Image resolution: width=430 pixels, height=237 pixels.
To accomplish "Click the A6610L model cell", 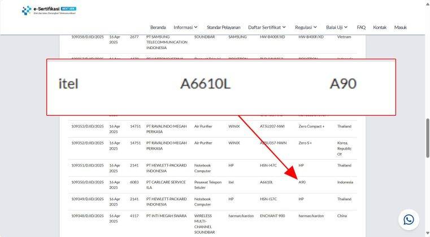I will [x=266, y=182].
